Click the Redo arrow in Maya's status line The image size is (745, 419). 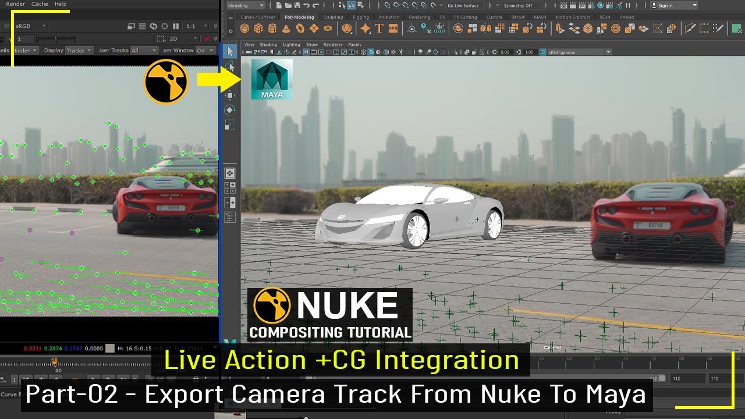coord(315,5)
